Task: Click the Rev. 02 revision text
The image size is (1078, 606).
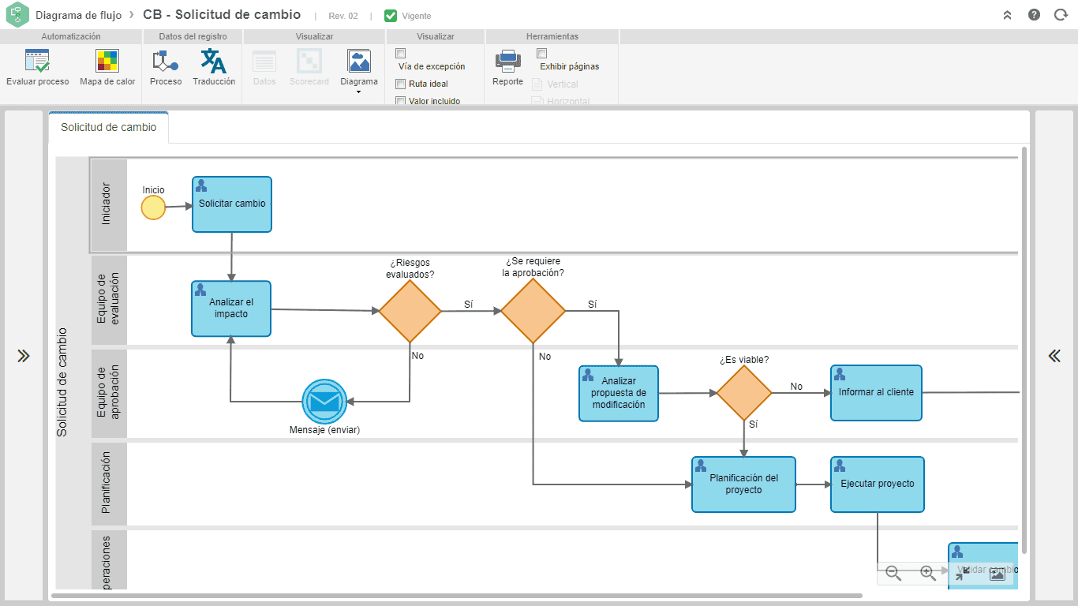Action: pyautogui.click(x=343, y=16)
